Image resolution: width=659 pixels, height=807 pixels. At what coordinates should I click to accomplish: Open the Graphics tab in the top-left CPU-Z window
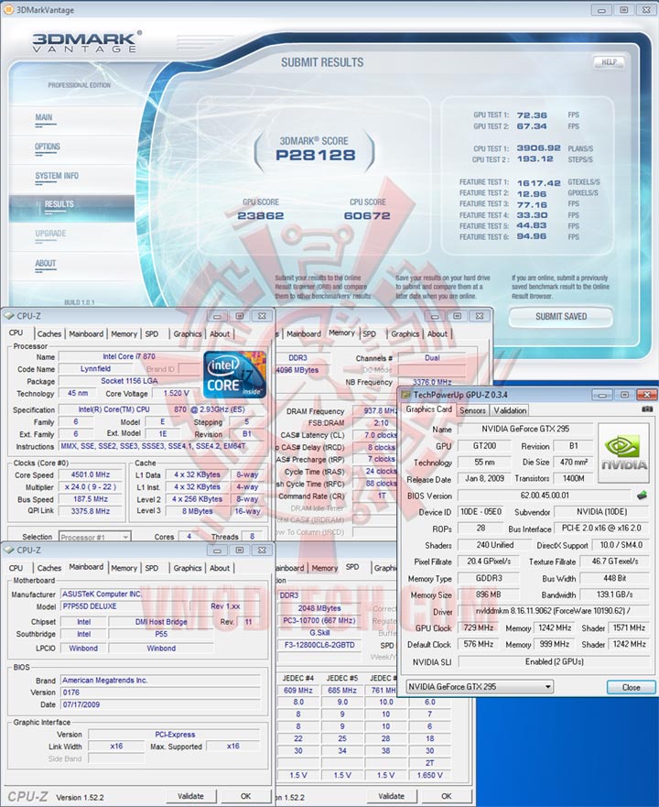pos(188,333)
